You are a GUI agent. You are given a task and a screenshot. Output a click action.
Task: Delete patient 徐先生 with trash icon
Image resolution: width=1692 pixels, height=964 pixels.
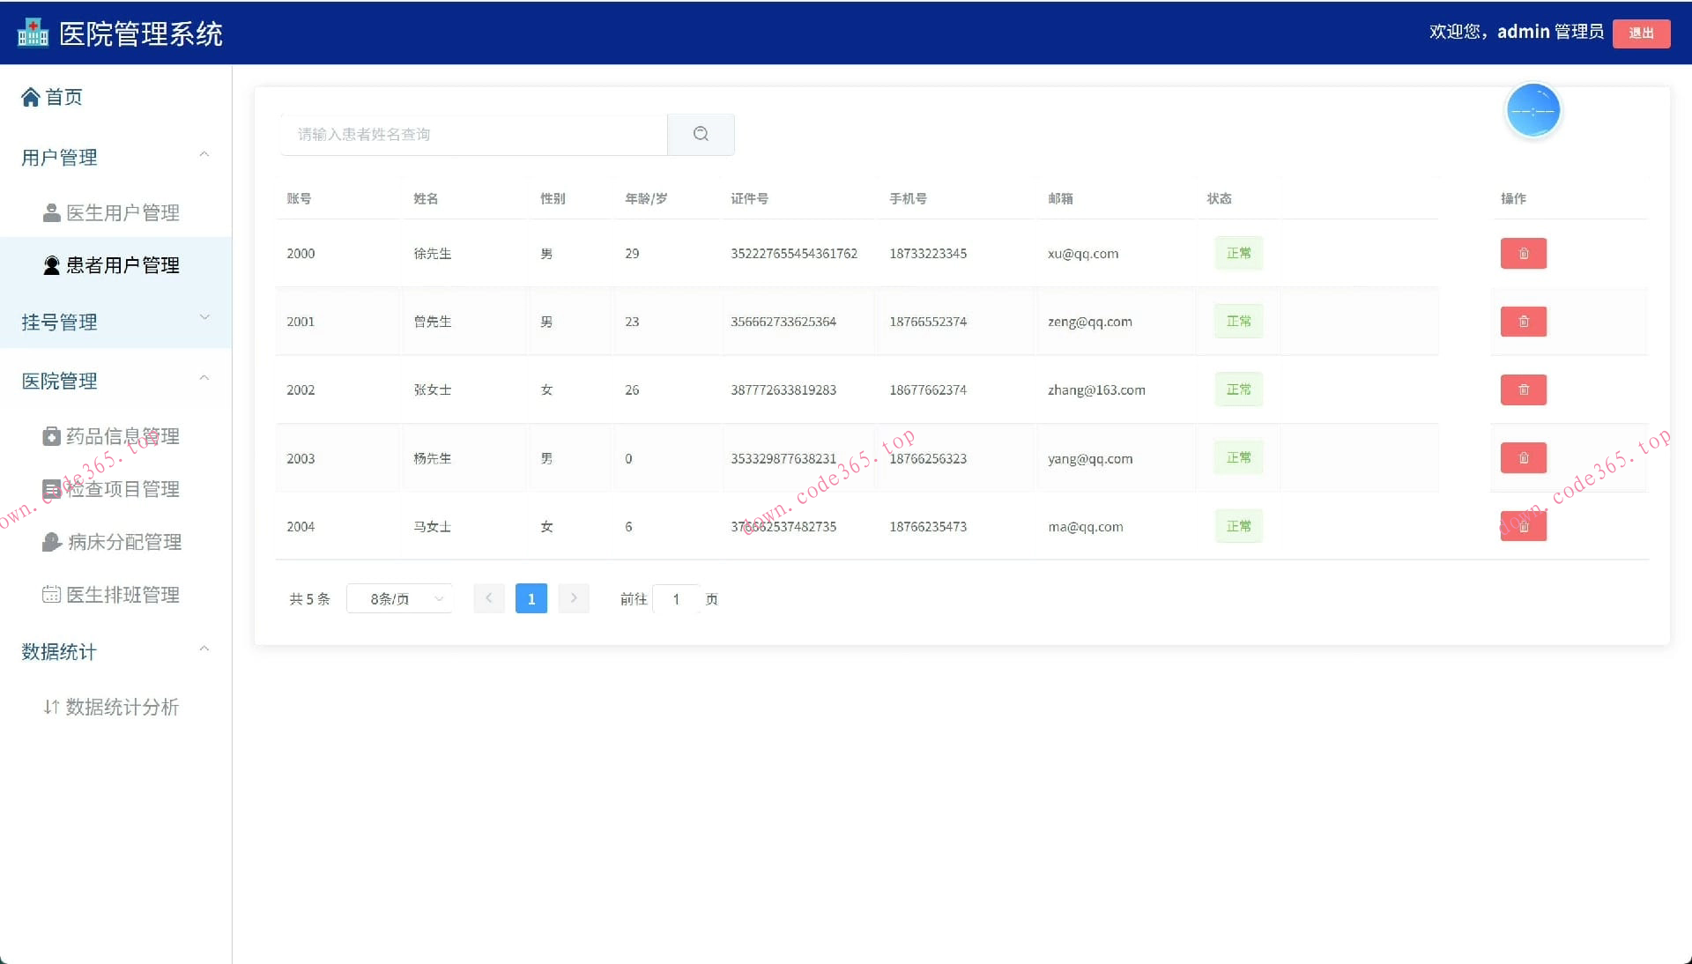pyautogui.click(x=1523, y=254)
